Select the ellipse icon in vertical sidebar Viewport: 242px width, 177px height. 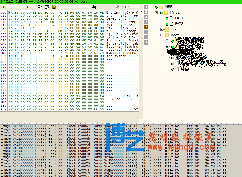[146, 32]
